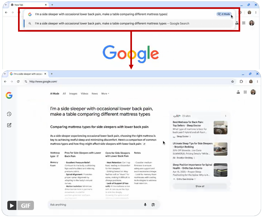Image resolution: width=262 pixels, height=217 pixels.
Task: Bookmark the page via star icon
Action: point(233,81)
